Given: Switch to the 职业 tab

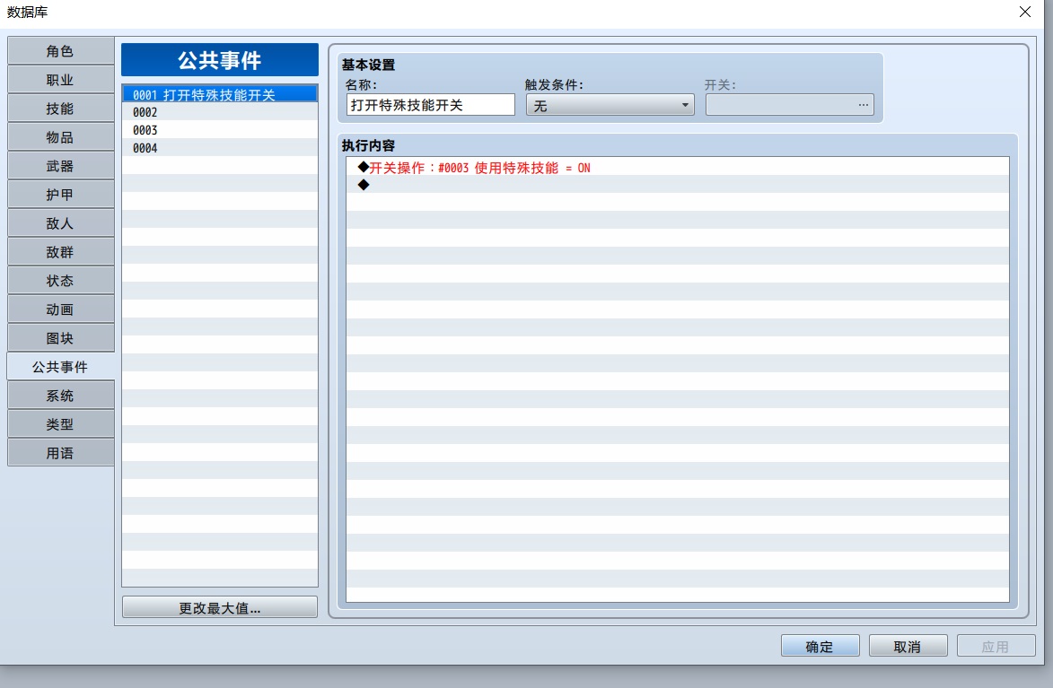Looking at the screenshot, I should (60, 80).
